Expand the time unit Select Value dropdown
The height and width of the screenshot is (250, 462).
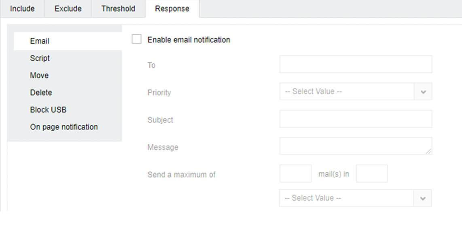(347, 198)
